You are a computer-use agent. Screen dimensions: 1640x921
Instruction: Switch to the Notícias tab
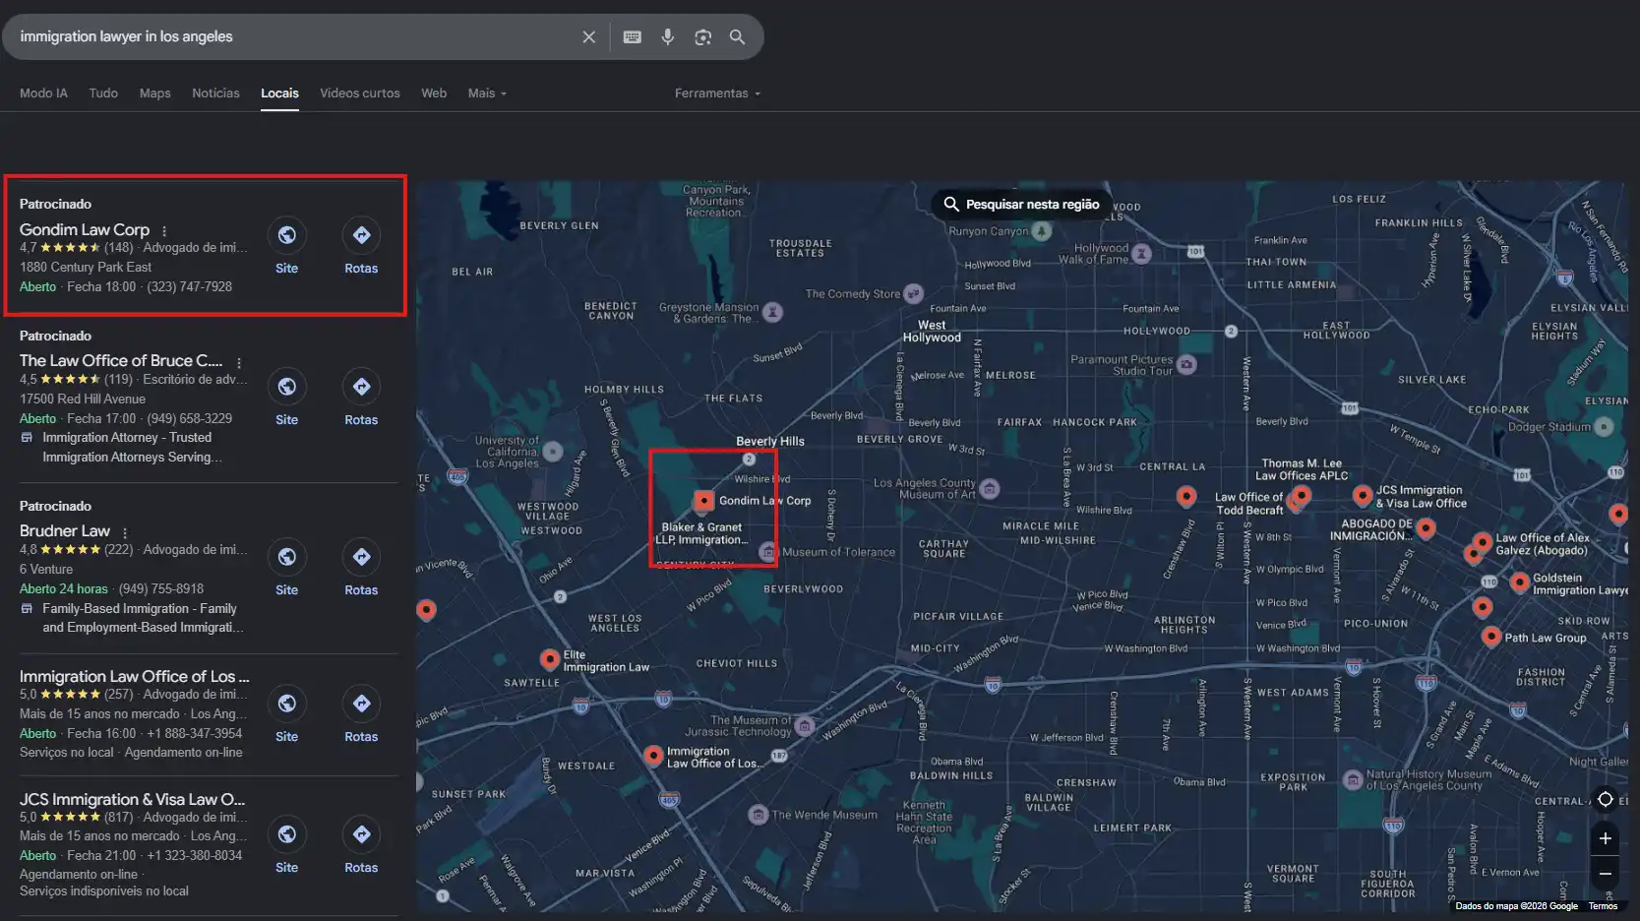pos(215,93)
